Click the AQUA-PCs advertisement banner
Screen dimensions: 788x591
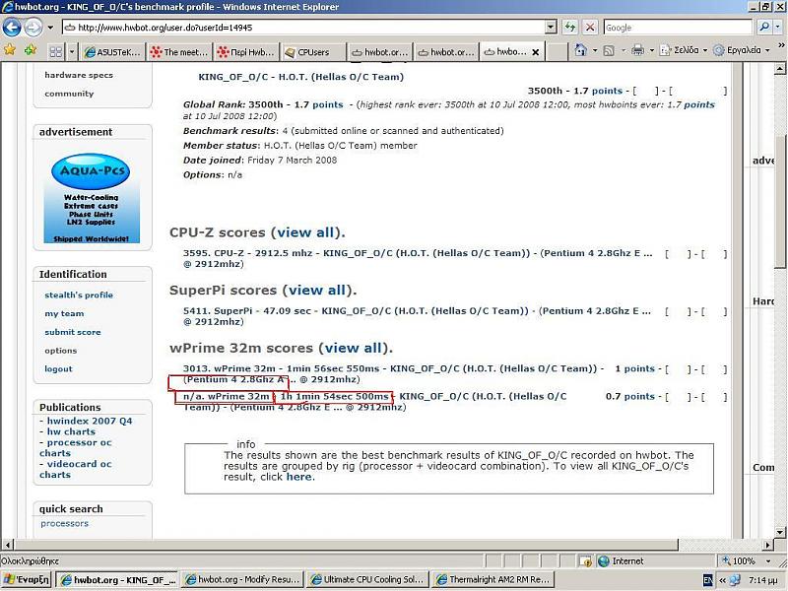(x=91, y=198)
